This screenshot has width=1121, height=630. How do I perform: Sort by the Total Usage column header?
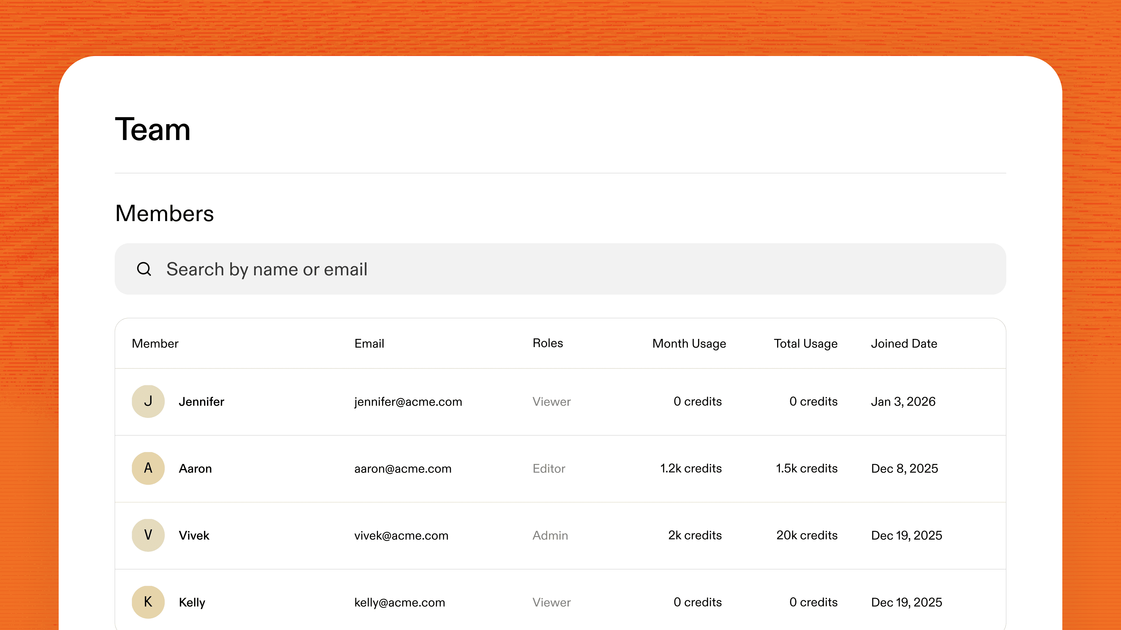805,344
